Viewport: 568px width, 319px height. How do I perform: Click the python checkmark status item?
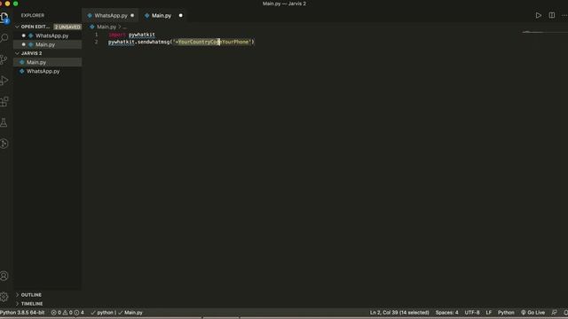click(x=103, y=313)
